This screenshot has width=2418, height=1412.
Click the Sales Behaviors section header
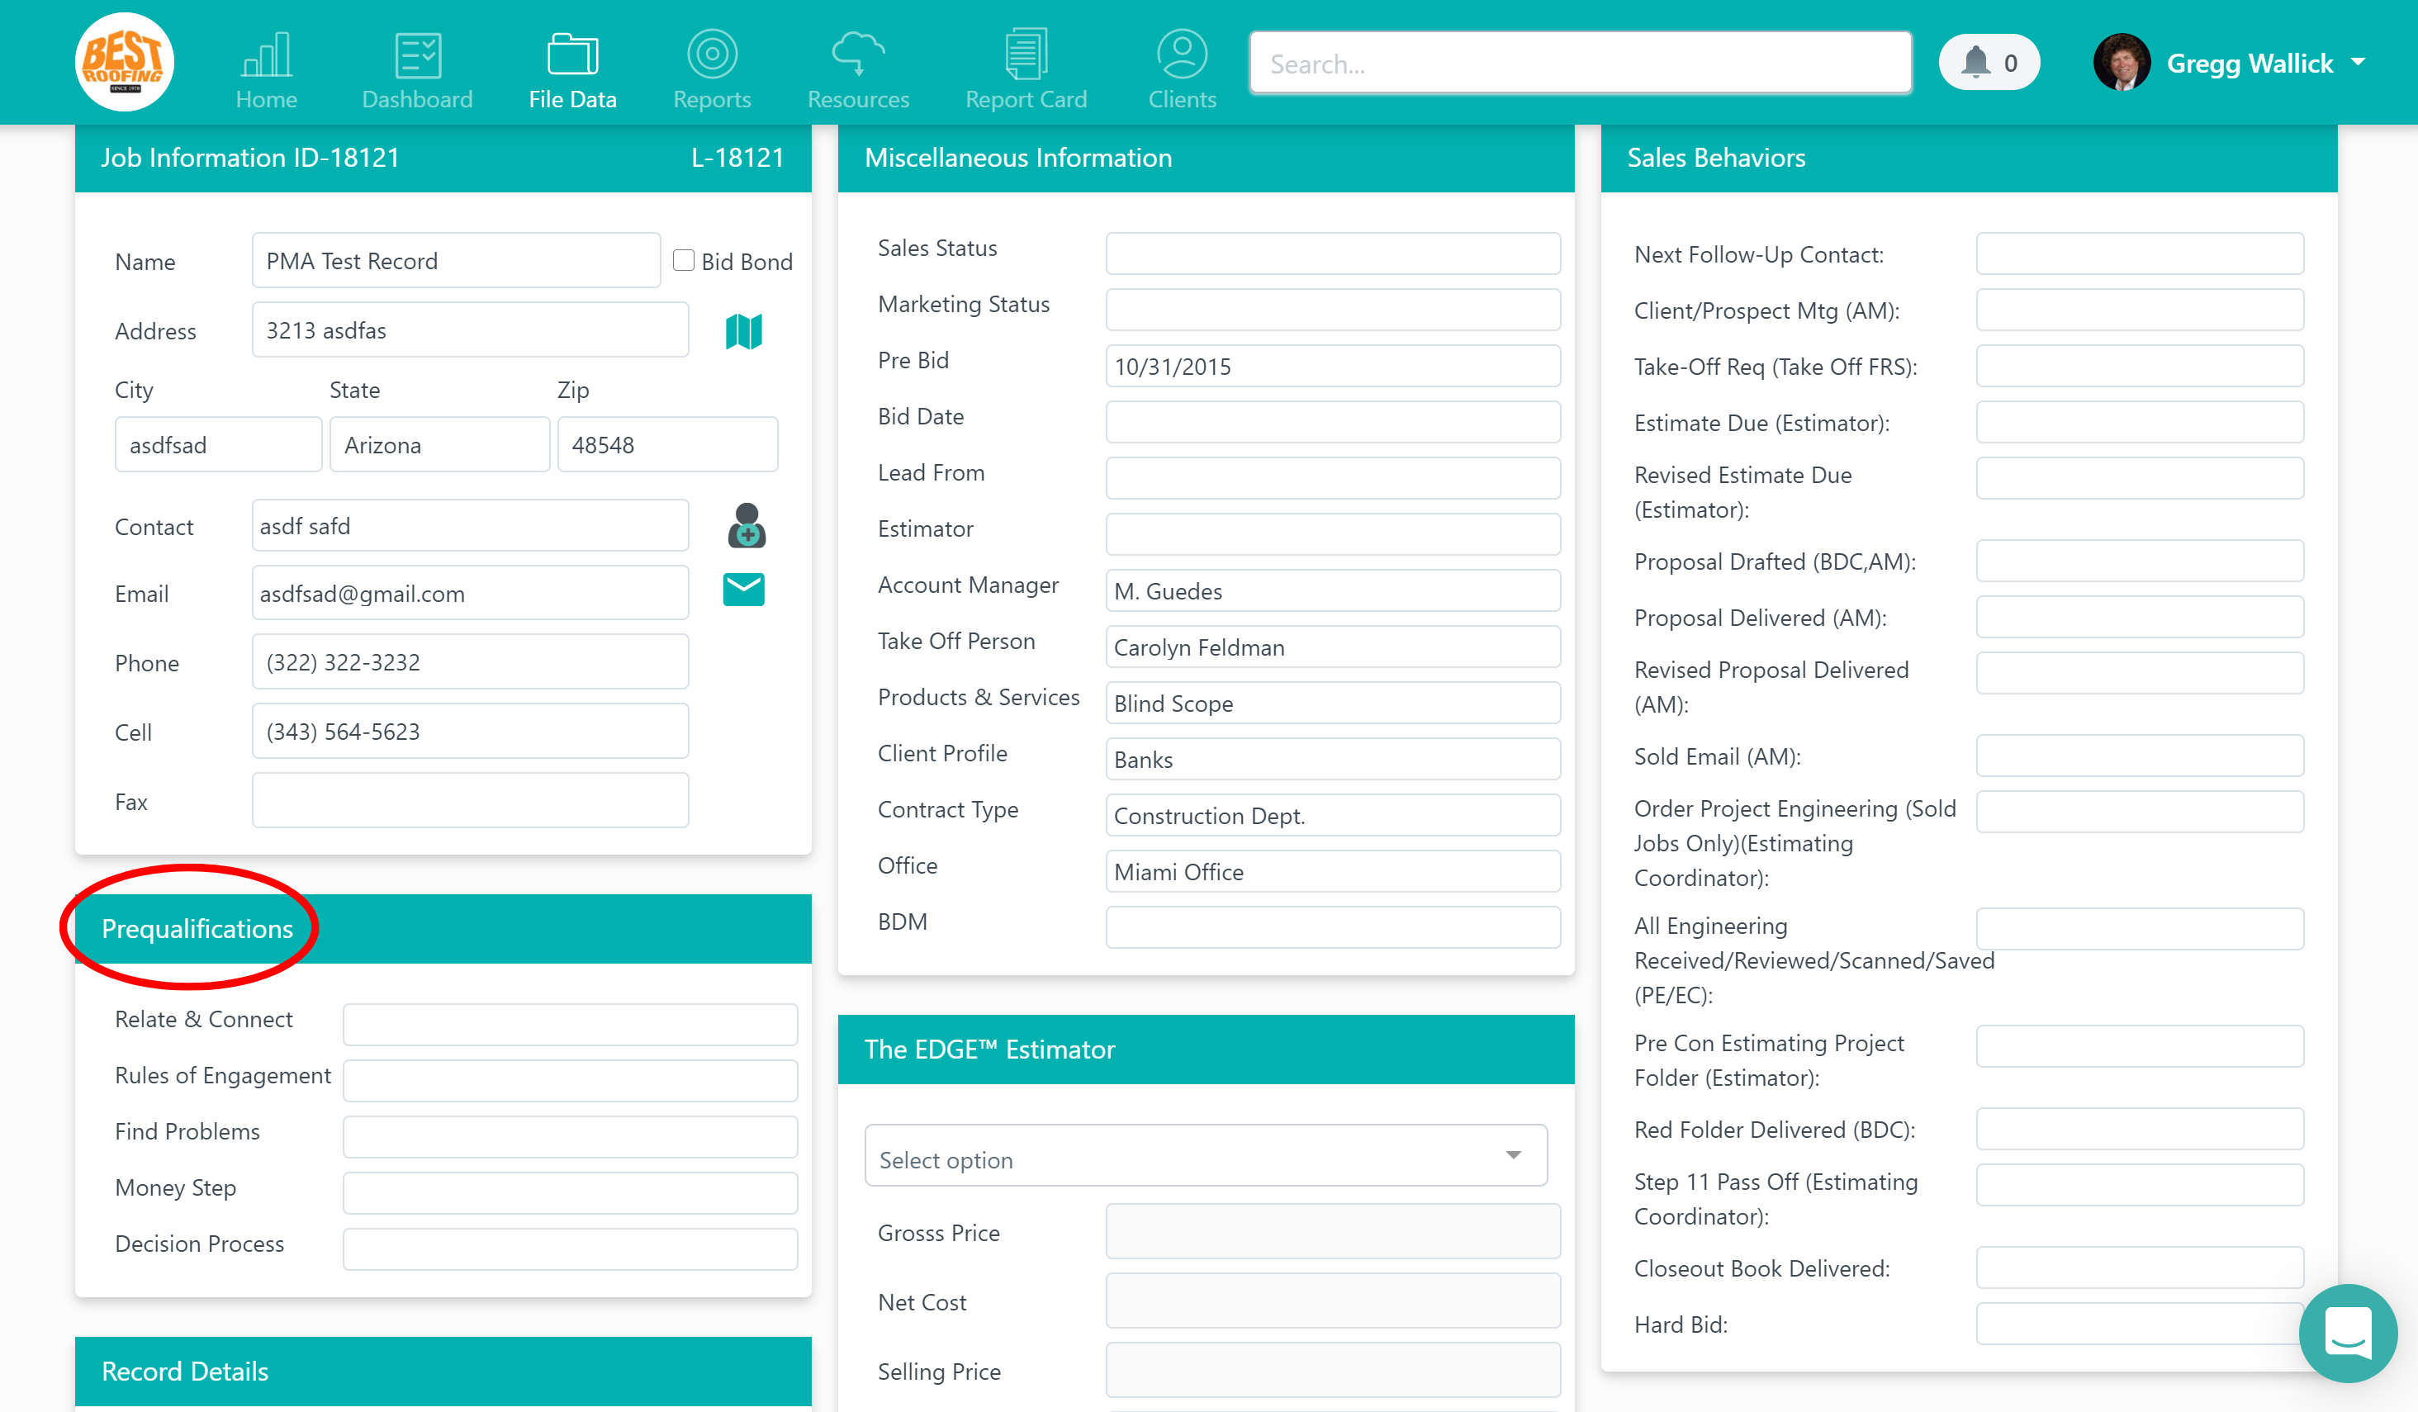point(1969,158)
